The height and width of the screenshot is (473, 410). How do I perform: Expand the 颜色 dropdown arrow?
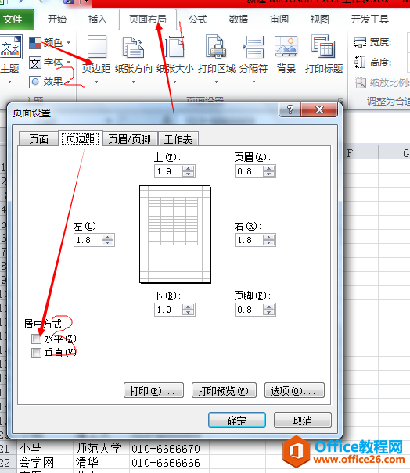click(69, 42)
